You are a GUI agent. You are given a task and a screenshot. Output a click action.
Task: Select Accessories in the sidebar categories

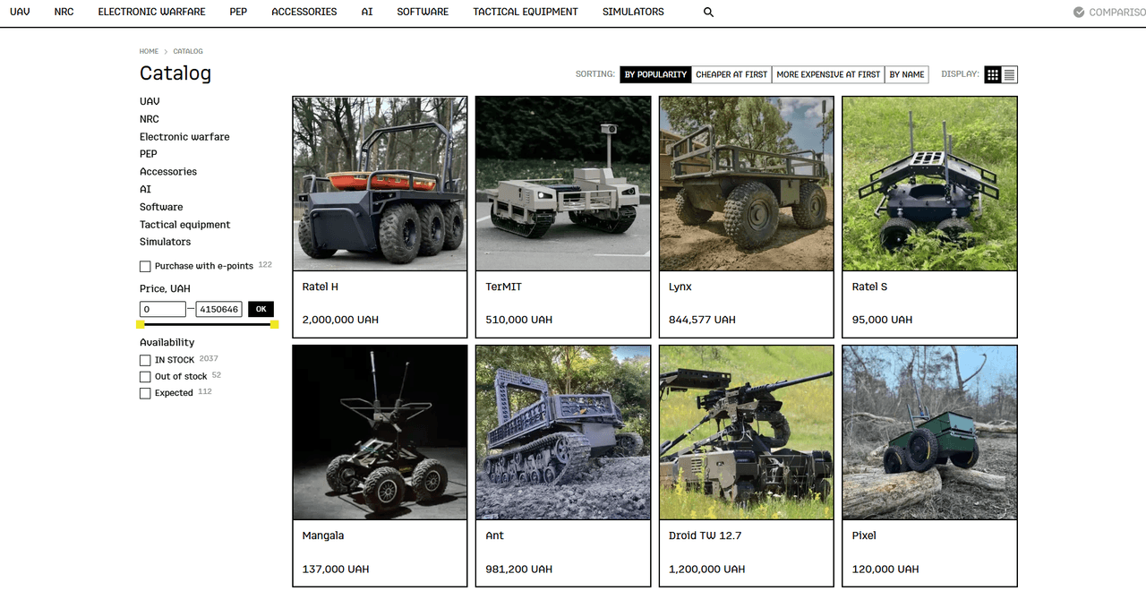[x=168, y=172]
